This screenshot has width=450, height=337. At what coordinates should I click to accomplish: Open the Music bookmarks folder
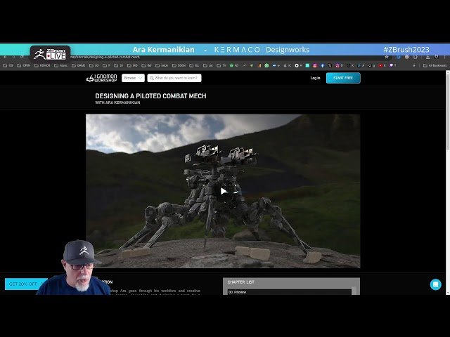coord(61,65)
